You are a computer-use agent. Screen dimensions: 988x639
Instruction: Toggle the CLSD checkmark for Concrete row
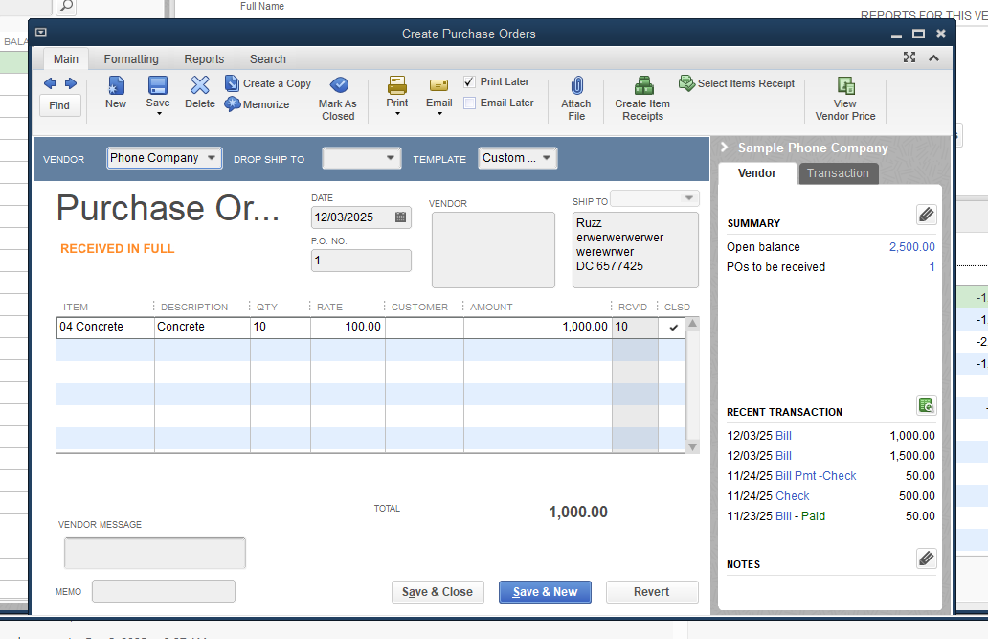[673, 328]
